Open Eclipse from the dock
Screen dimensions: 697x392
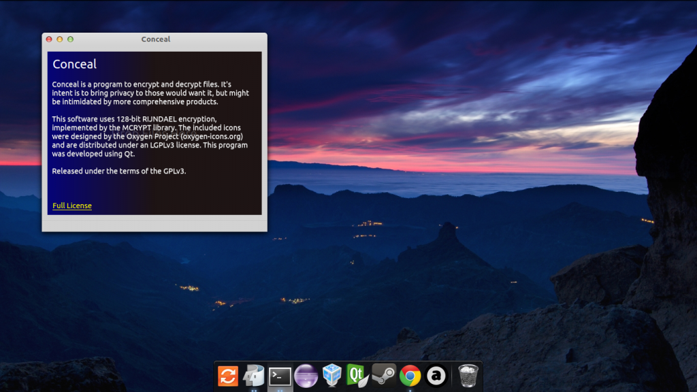pyautogui.click(x=306, y=376)
